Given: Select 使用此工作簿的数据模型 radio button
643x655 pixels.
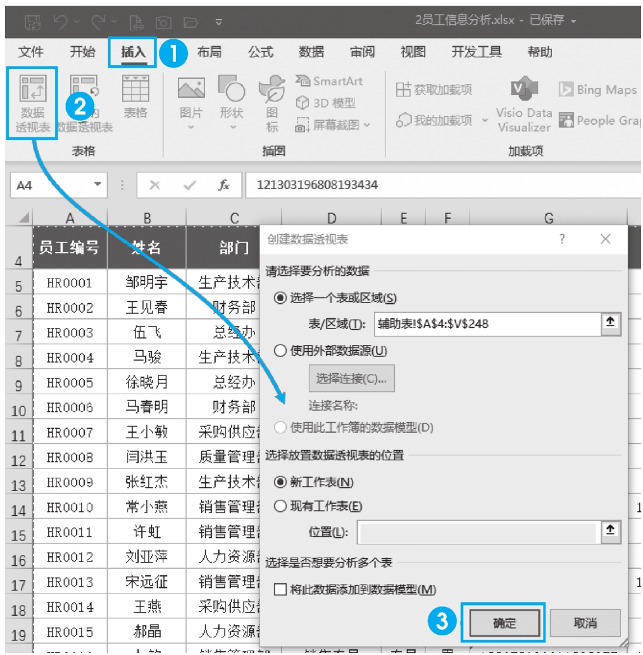Looking at the screenshot, I should point(280,427).
